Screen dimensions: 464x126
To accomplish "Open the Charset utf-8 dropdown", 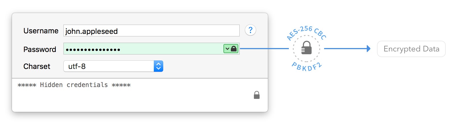I will click(113, 66).
